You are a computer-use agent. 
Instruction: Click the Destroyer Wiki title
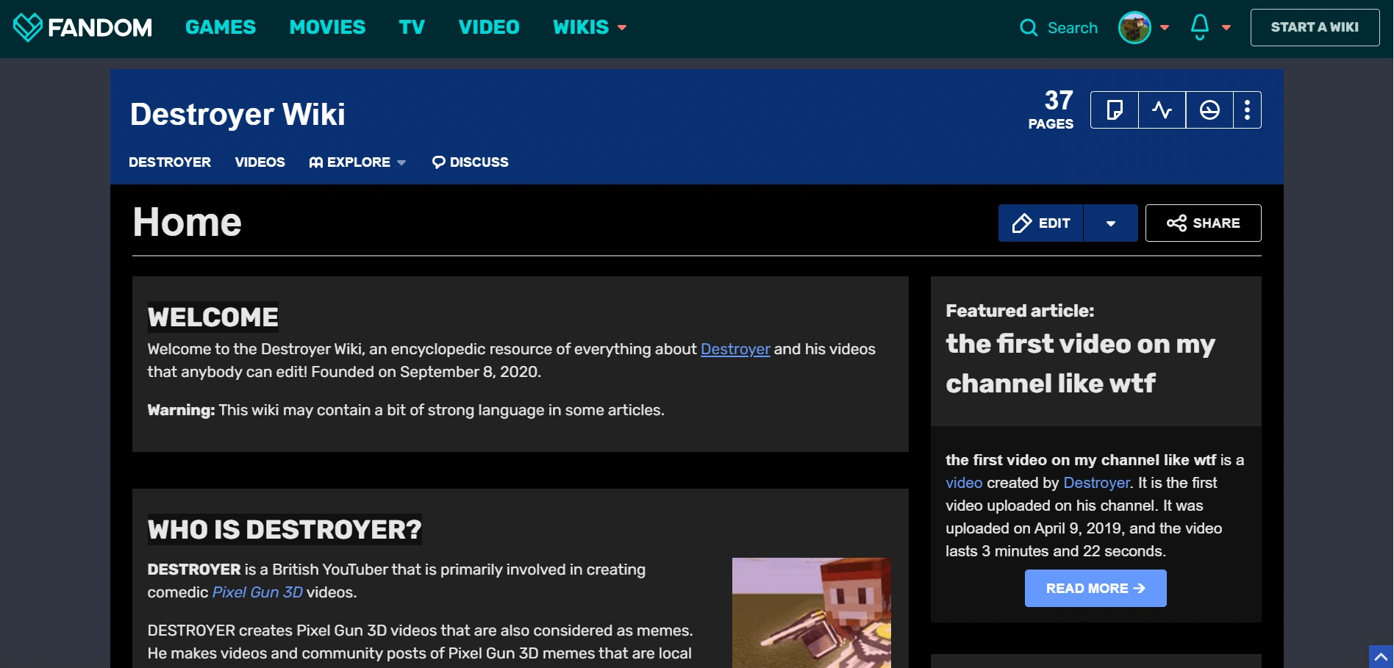tap(237, 115)
